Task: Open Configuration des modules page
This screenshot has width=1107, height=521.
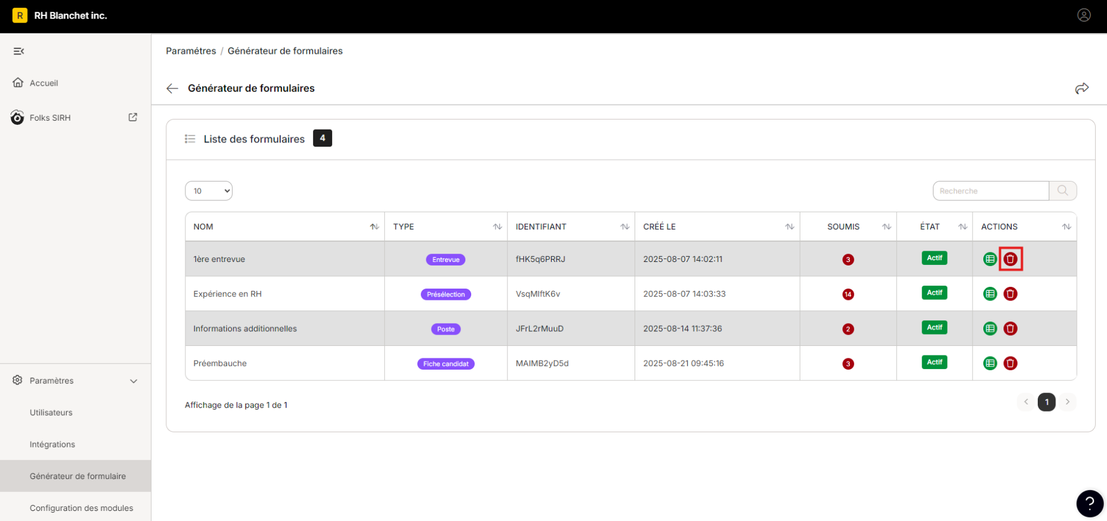Action: 82,508
